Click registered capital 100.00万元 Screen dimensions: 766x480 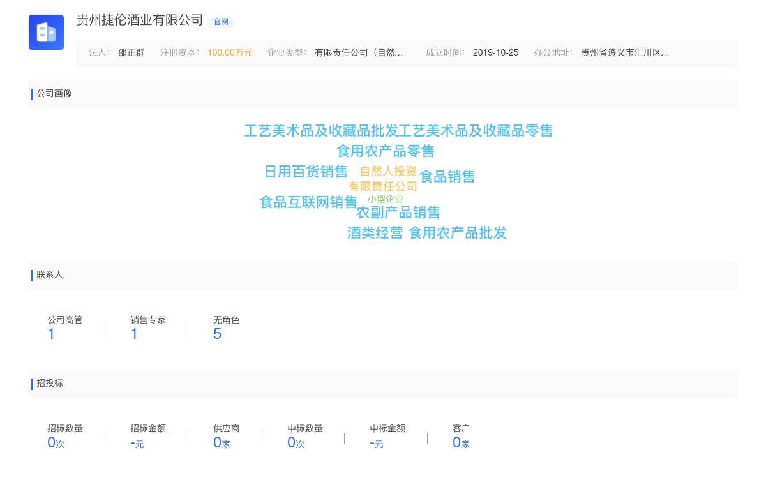[x=230, y=53]
